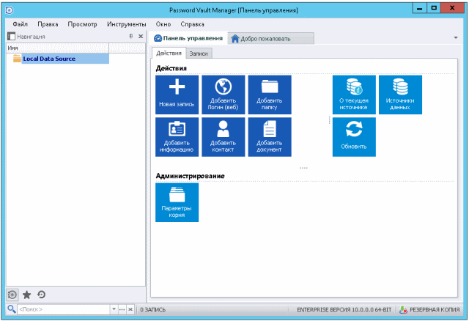Open Добавить Логин (веб) tile
The width and height of the screenshot is (469, 321).
[224, 95]
